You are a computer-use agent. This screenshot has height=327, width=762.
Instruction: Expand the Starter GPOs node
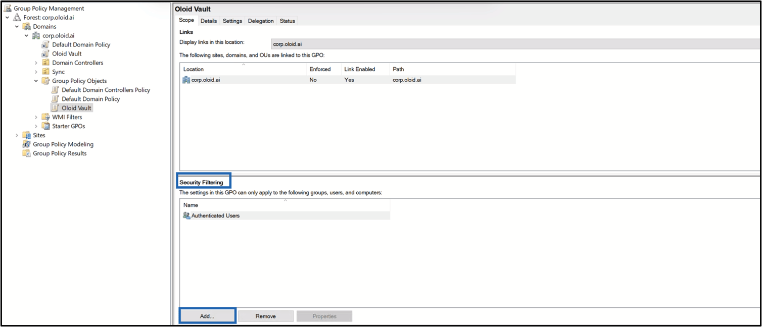coord(36,127)
